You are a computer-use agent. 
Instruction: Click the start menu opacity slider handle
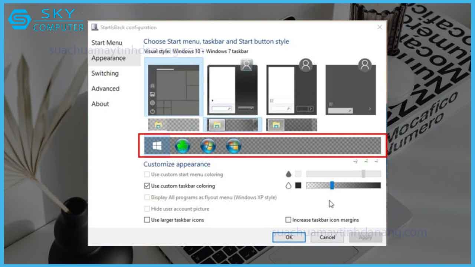pyautogui.click(x=364, y=174)
